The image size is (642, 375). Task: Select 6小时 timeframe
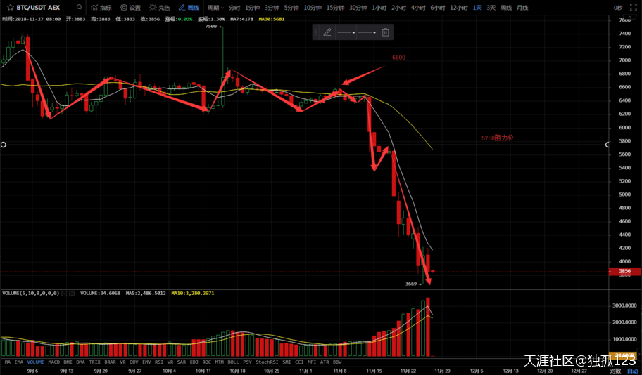[438, 7]
